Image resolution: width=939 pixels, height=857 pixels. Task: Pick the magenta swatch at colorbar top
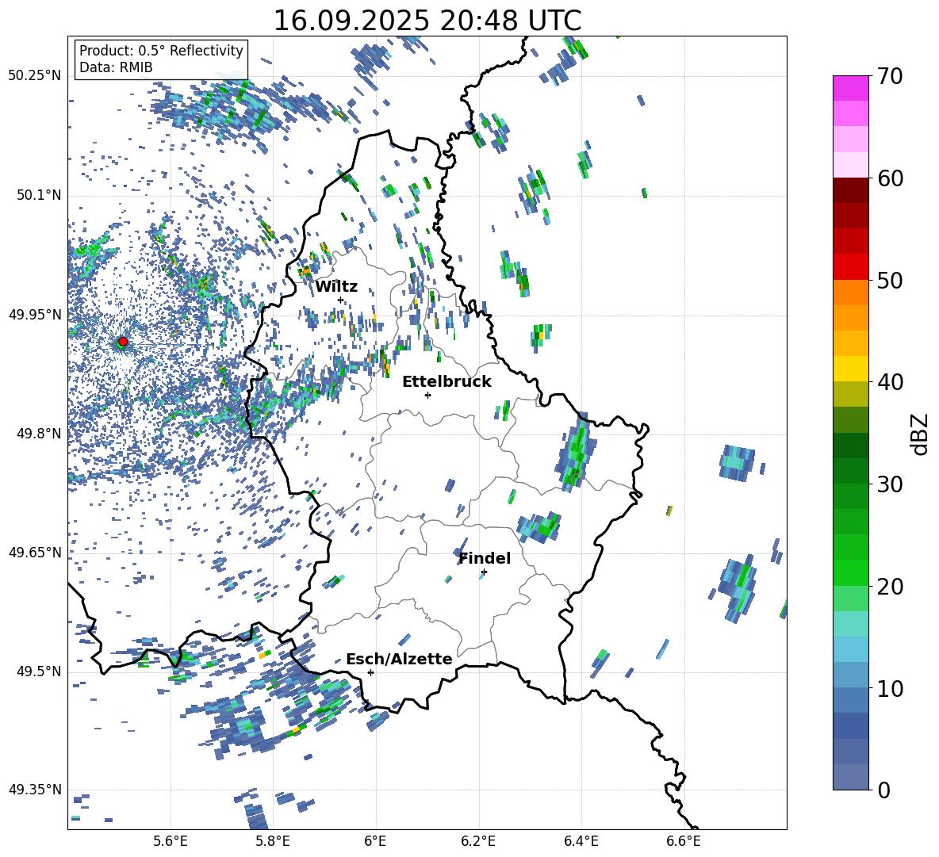tap(850, 88)
